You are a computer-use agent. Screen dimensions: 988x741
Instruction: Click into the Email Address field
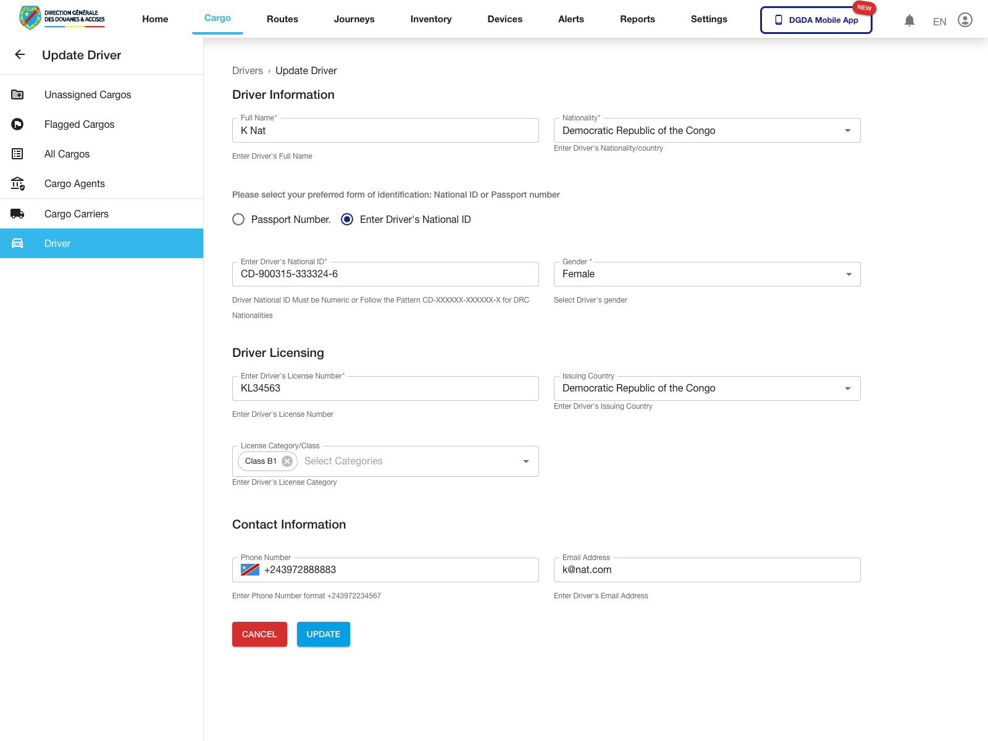point(706,570)
